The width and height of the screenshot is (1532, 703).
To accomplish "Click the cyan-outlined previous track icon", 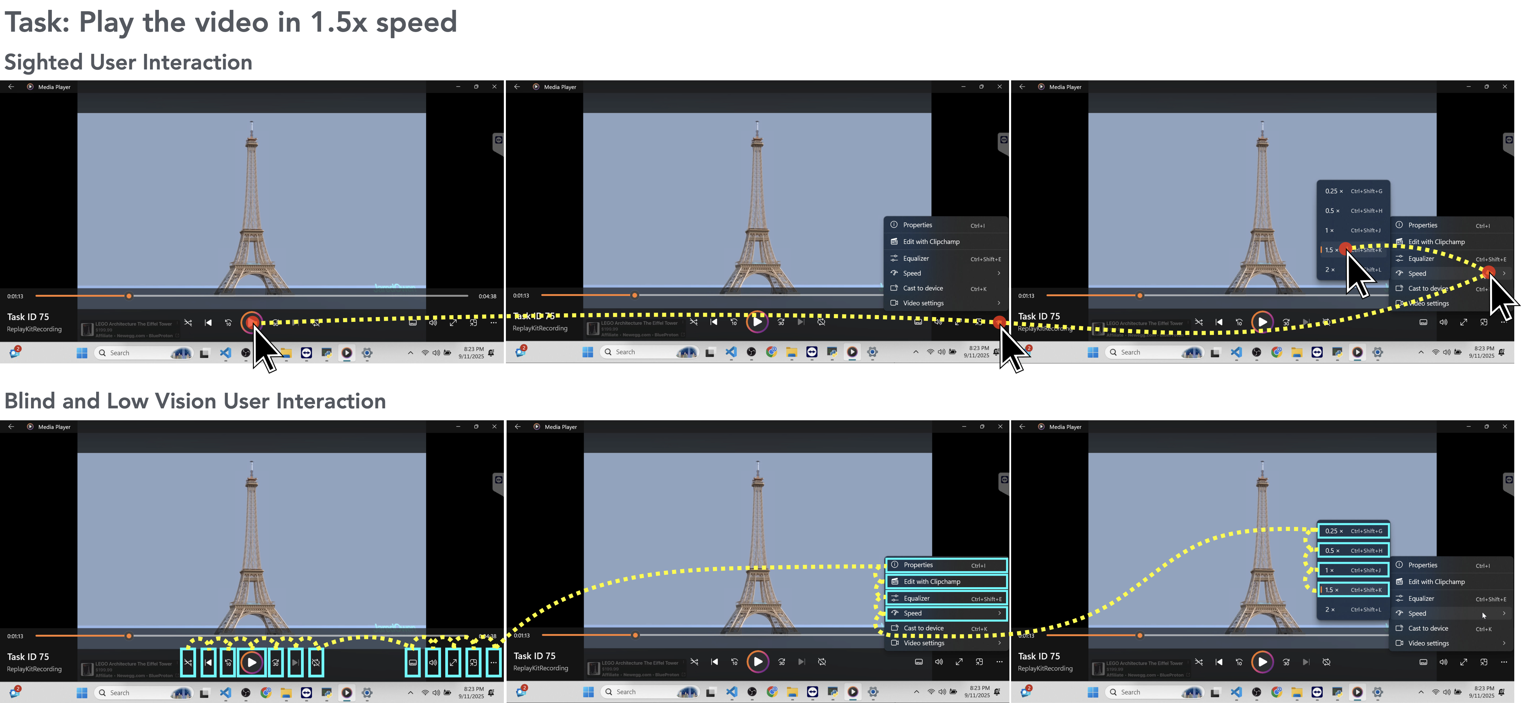I will (208, 662).
